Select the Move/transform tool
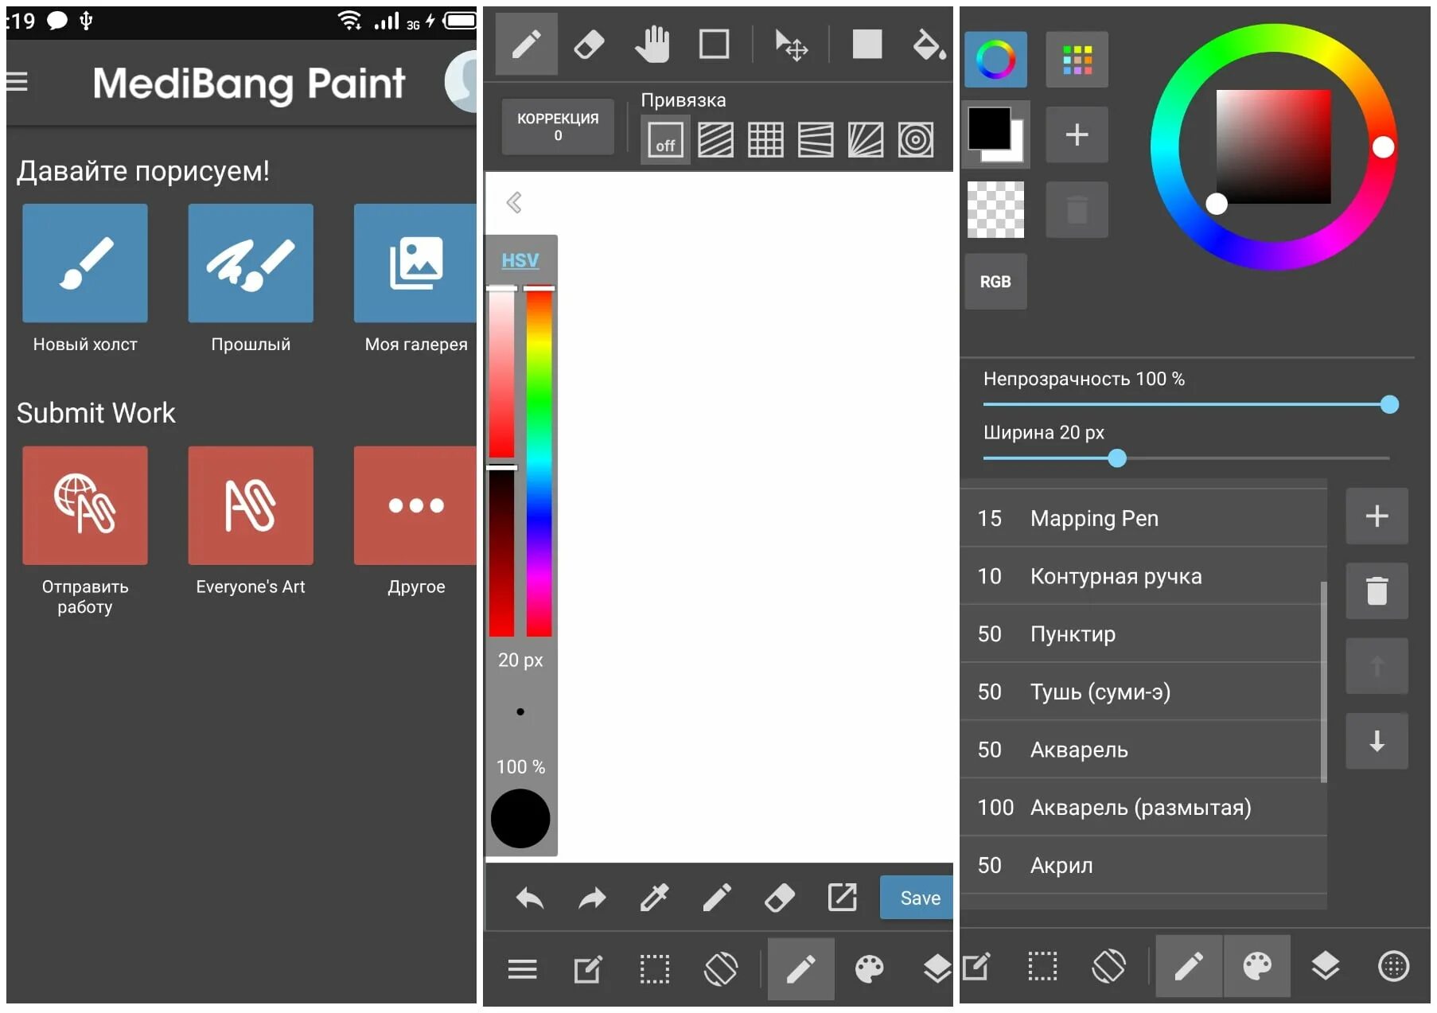Screen dimensions: 1437x1013 [791, 45]
